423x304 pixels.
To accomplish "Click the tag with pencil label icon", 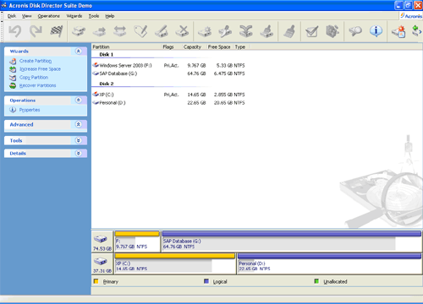I will pyautogui.click(x=140, y=31).
